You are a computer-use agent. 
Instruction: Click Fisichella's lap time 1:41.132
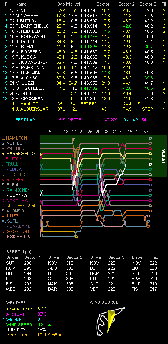[x=88, y=88]
